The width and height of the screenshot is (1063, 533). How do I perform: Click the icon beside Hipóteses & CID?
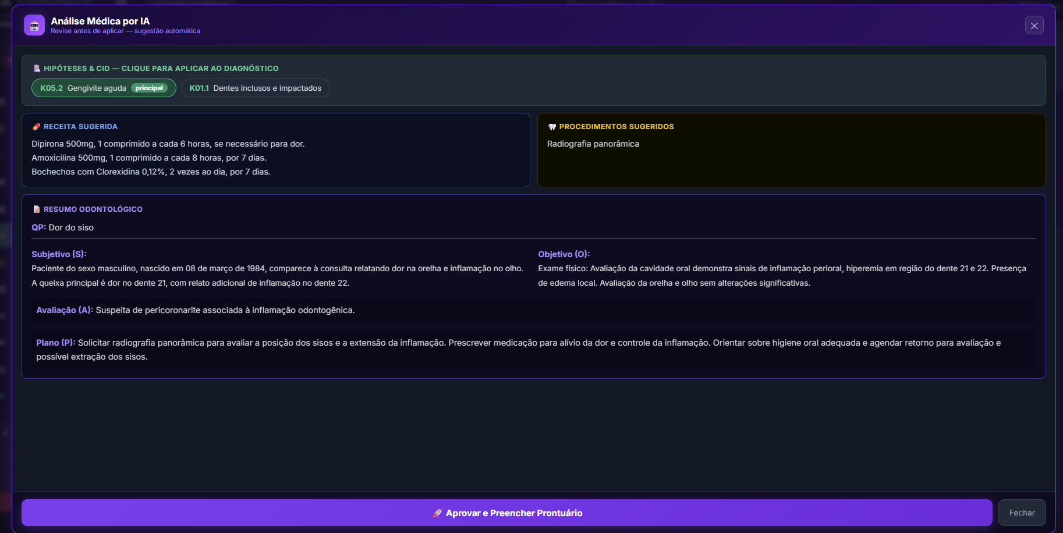click(x=37, y=69)
